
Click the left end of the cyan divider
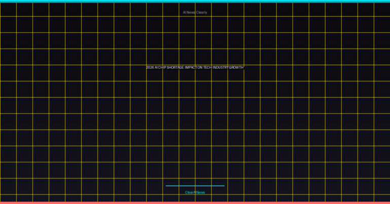[167, 186]
